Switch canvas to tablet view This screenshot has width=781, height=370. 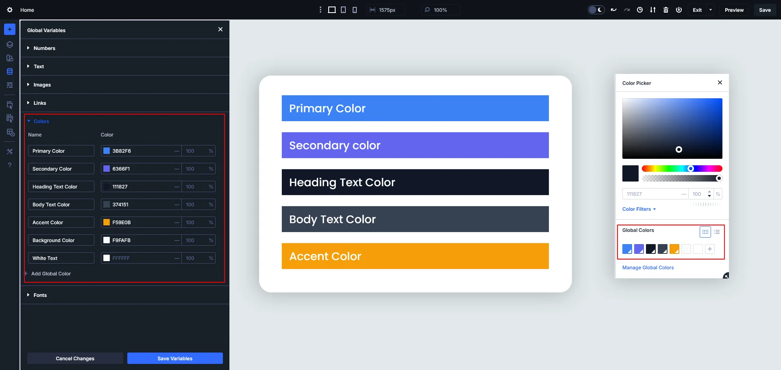[x=344, y=9]
